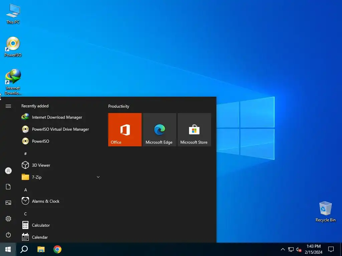Viewport: 342px width, 256px height.
Task: Expand the 7-Zip folder chevron
Action: (x=98, y=177)
